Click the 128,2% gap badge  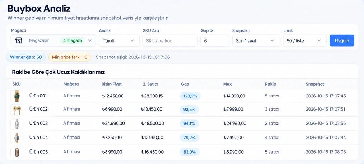pos(190,96)
